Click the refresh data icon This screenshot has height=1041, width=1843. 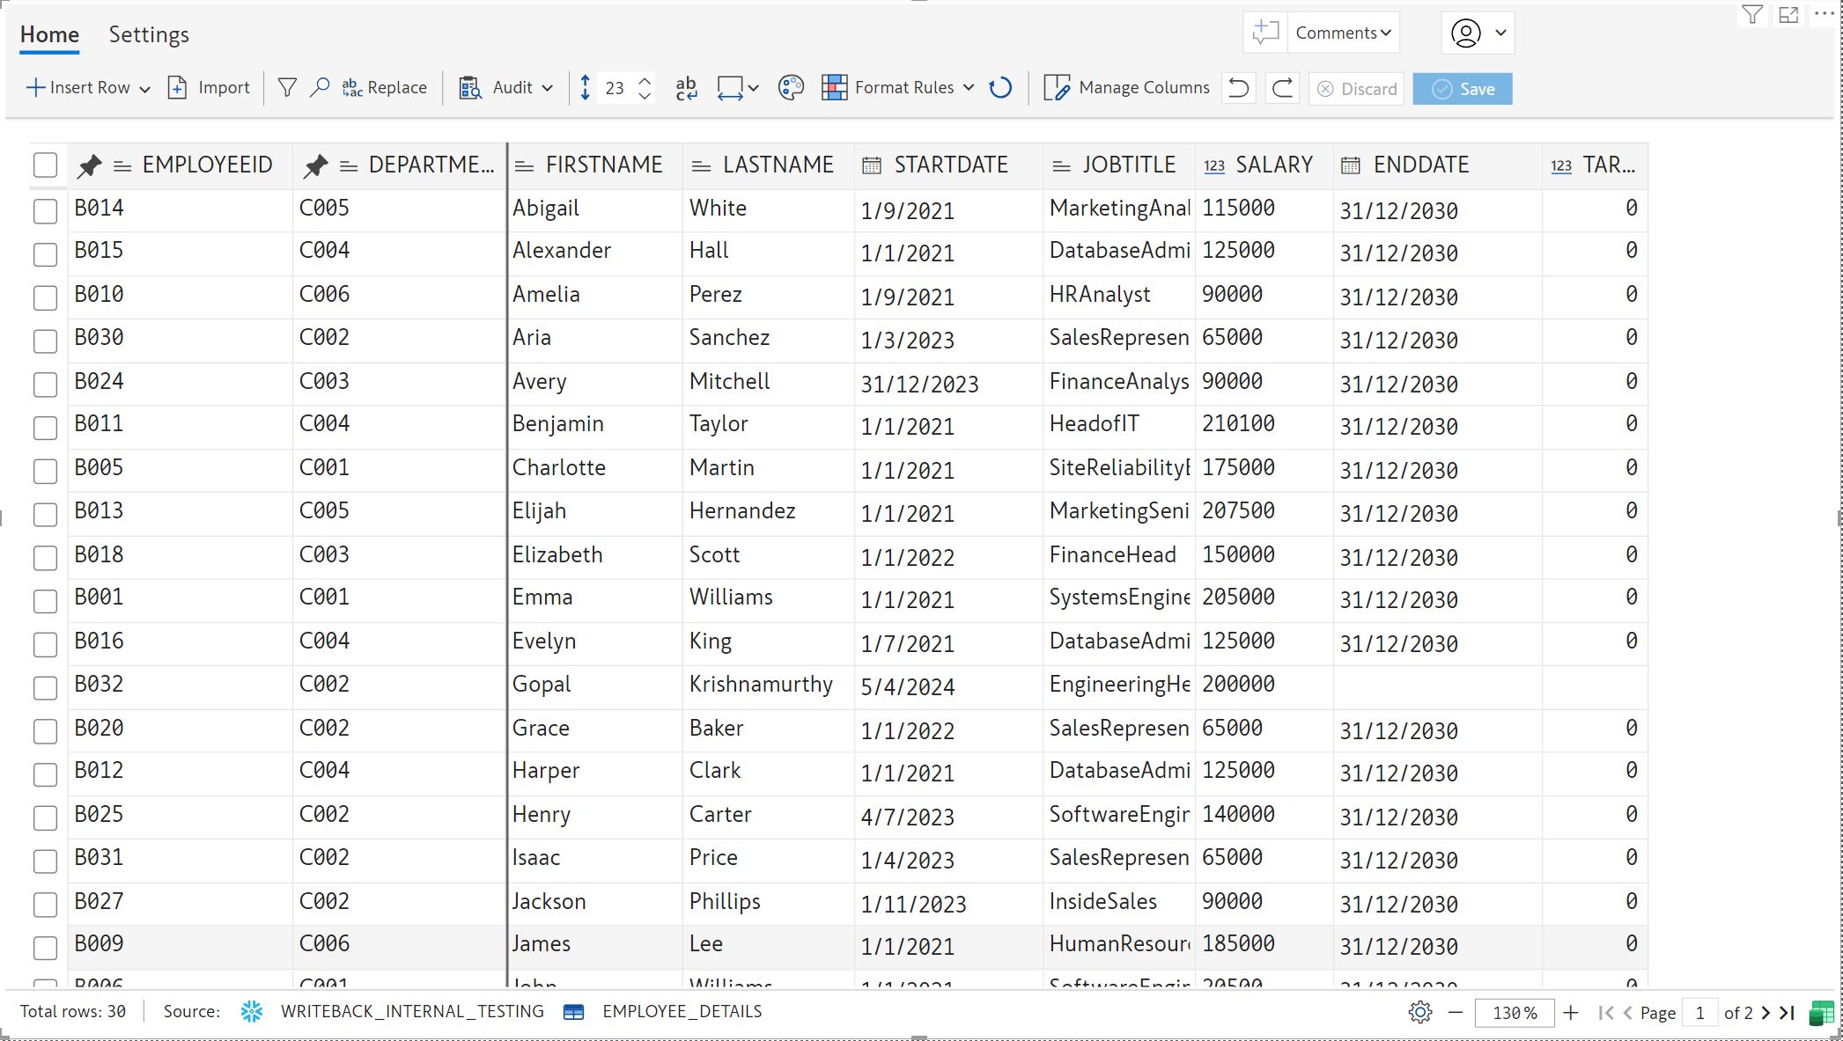[1000, 88]
